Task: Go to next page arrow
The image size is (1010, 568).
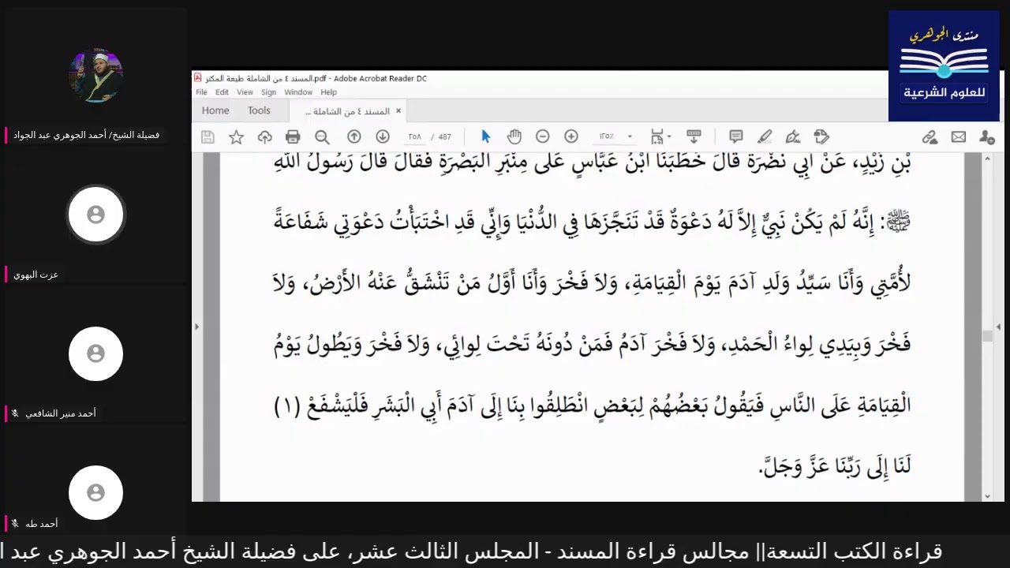Action: pyautogui.click(x=383, y=136)
